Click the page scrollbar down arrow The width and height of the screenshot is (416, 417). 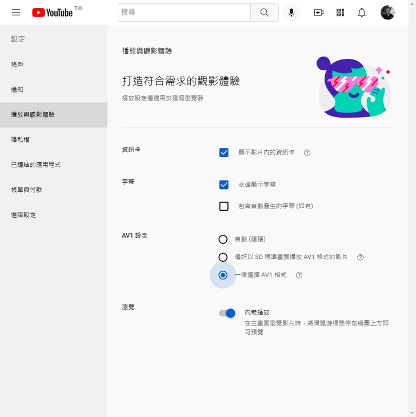pyautogui.click(x=412, y=413)
